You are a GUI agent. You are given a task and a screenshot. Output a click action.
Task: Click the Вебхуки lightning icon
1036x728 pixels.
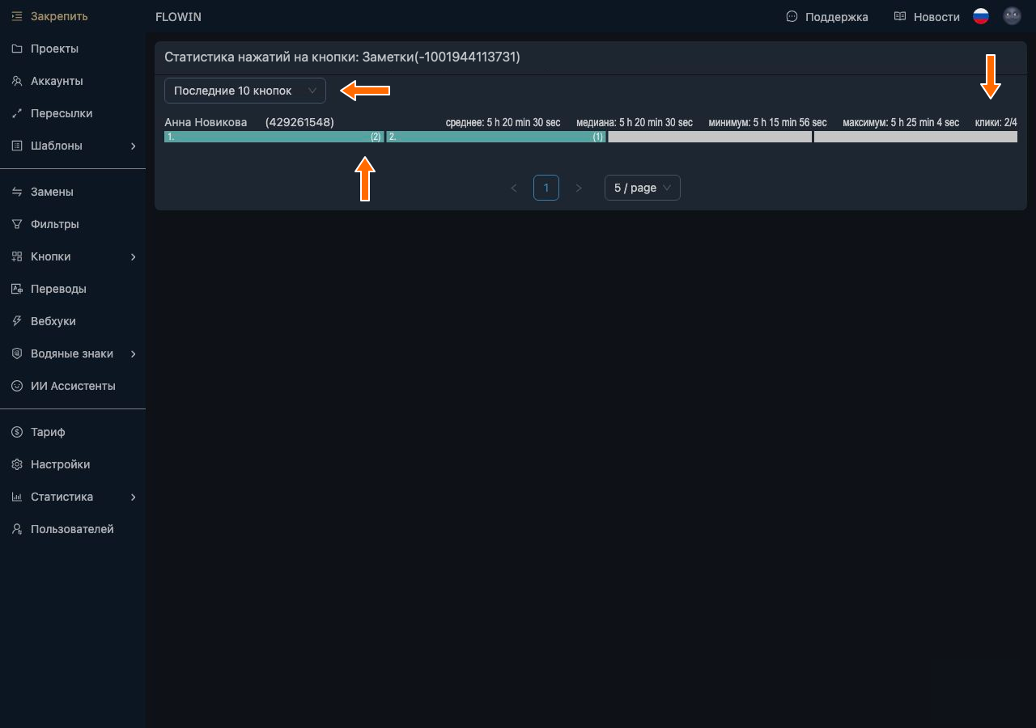(17, 321)
